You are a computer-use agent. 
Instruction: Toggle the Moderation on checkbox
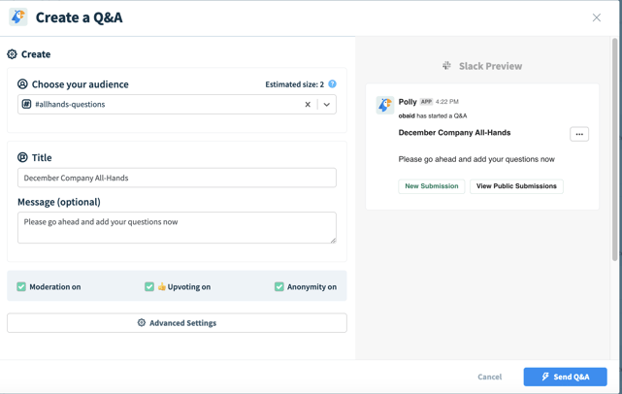(21, 286)
